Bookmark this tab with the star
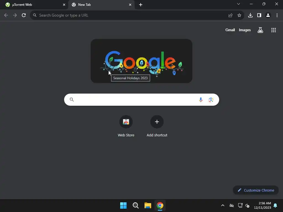Screen dimensions: 283x212 click(x=239, y=15)
